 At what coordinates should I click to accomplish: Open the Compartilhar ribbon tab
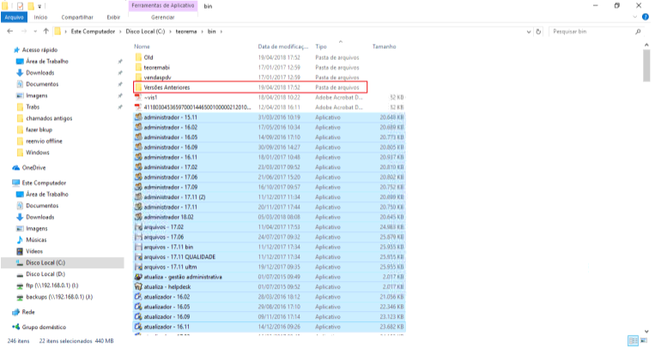(77, 17)
